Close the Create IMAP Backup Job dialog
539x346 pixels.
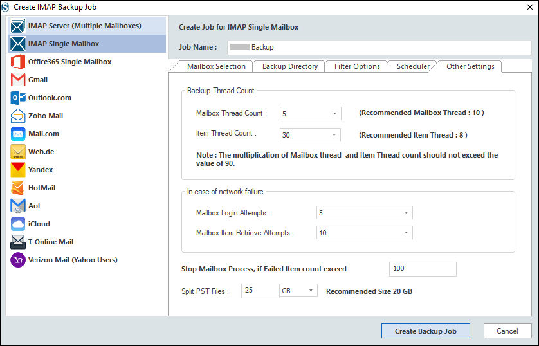coord(530,7)
